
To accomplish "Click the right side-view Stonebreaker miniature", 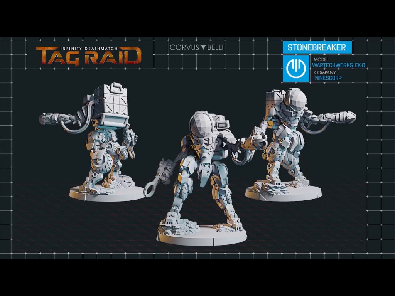I will (300, 145).
